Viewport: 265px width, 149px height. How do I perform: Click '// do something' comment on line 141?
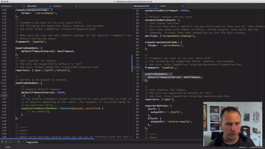[x=39, y=111]
